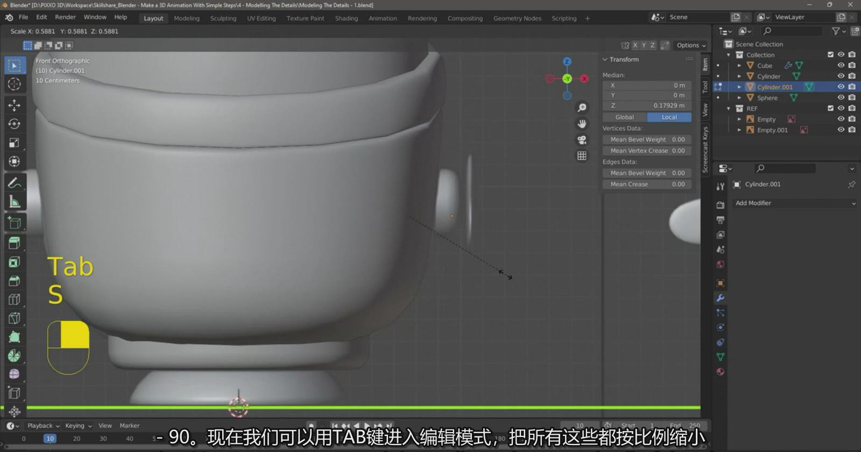861x452 pixels.
Task: Expand the Cube tree item
Action: [x=739, y=66]
